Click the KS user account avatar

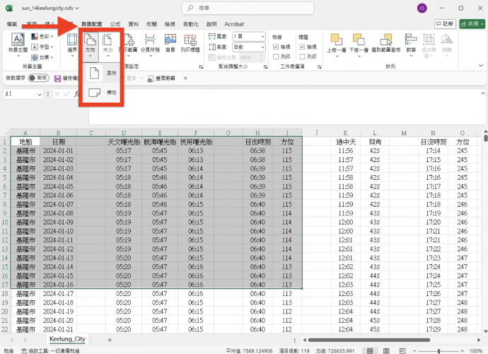(422, 8)
